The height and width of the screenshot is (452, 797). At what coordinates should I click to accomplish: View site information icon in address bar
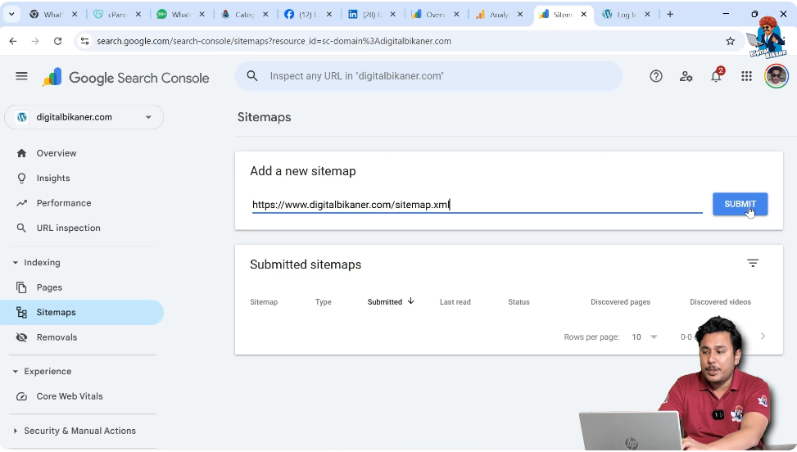[85, 41]
